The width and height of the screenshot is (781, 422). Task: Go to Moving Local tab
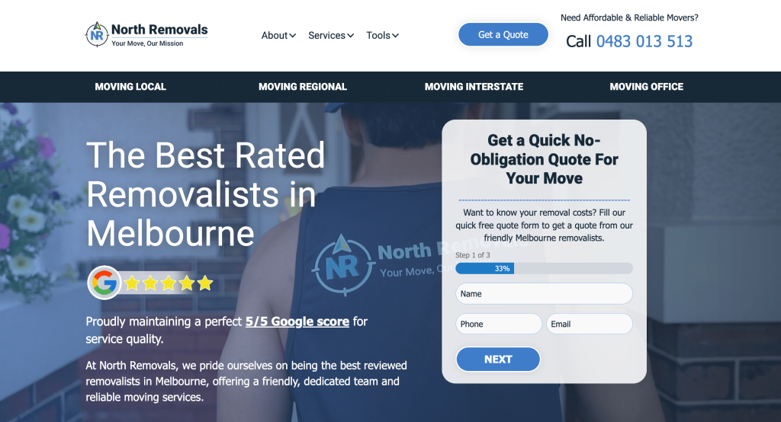coord(130,87)
